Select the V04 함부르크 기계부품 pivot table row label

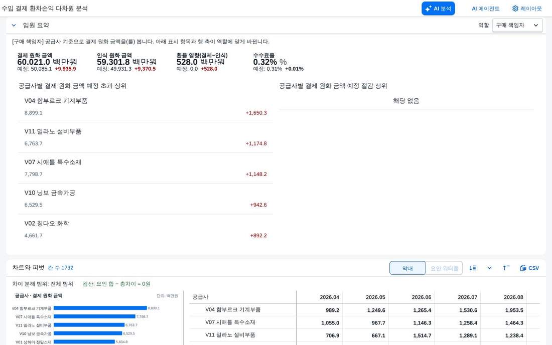[x=233, y=310]
